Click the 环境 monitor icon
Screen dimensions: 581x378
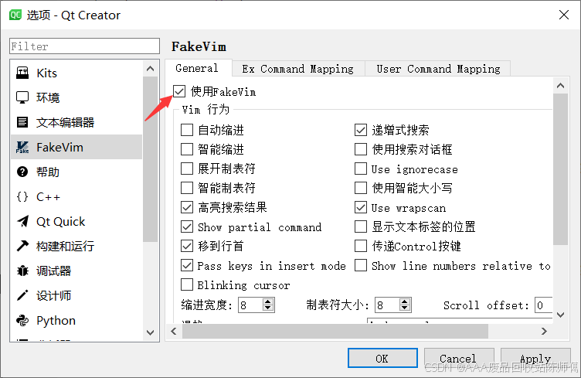click(22, 97)
